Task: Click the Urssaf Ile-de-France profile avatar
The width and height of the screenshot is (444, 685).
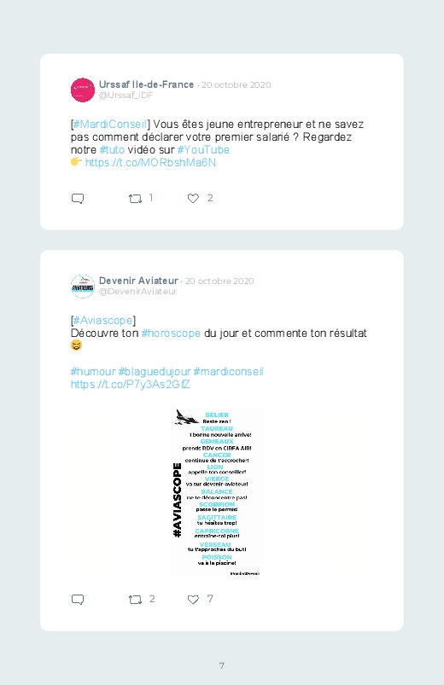Action: (x=83, y=90)
